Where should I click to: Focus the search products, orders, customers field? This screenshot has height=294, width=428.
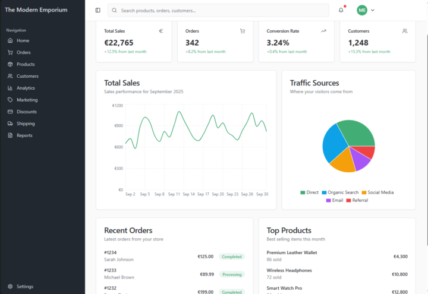click(x=220, y=10)
